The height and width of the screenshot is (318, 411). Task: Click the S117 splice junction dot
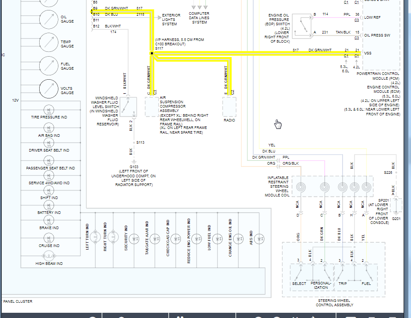[152, 53]
